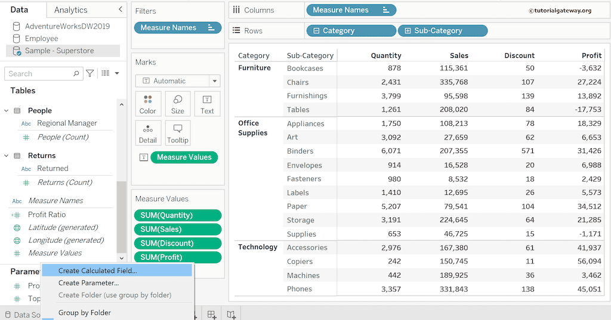The height and width of the screenshot is (320, 611).
Task: Select Create Parameter menu entry
Action: 88,283
